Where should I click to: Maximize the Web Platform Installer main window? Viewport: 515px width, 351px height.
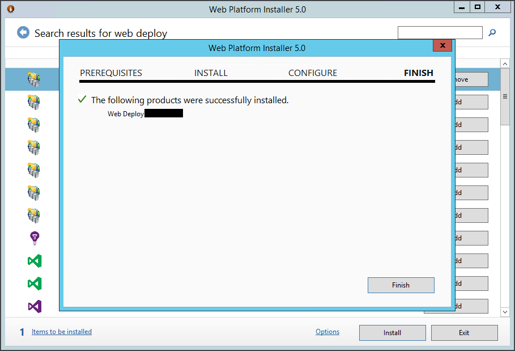[478, 7]
